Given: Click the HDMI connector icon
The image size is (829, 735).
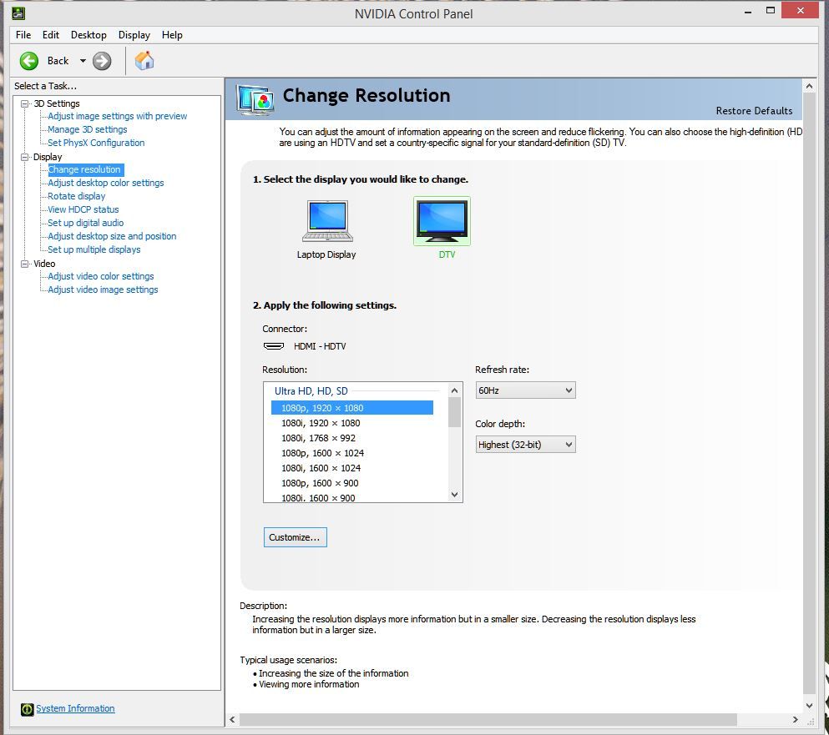Looking at the screenshot, I should click(273, 346).
